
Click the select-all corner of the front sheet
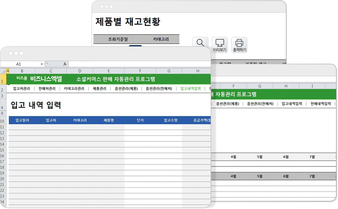pyautogui.click(x=3, y=71)
